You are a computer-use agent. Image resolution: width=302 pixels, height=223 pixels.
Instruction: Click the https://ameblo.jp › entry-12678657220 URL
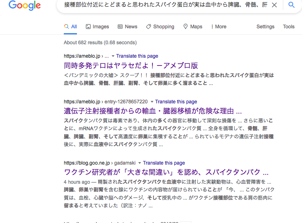pos(106,102)
